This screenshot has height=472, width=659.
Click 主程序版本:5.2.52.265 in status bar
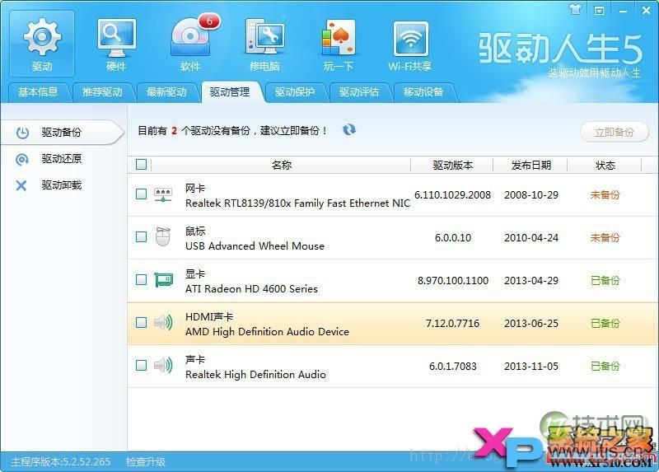point(60,462)
